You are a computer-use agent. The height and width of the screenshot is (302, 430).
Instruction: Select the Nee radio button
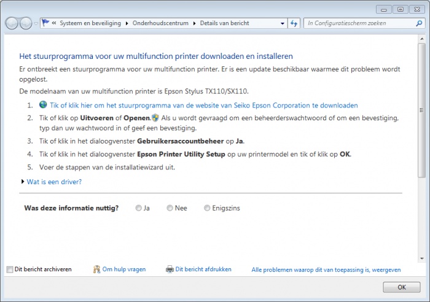click(x=170, y=208)
